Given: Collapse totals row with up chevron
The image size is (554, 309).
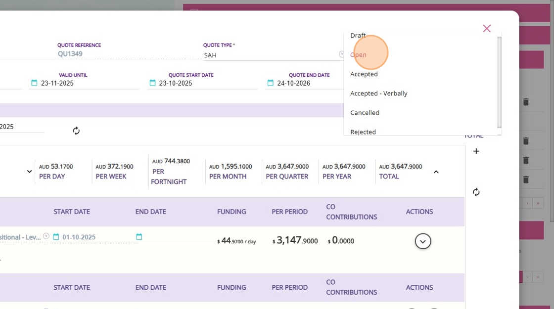Looking at the screenshot, I should point(436,172).
